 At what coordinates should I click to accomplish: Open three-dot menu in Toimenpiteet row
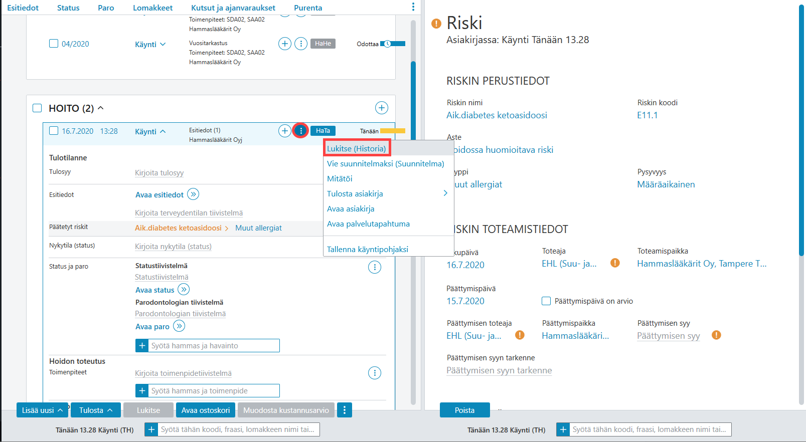coord(375,373)
